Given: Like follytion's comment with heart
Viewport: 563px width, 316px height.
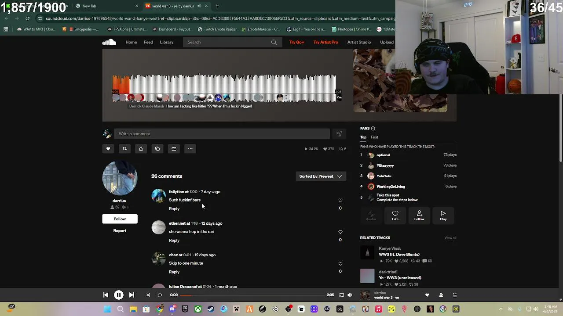Looking at the screenshot, I should pos(340,201).
